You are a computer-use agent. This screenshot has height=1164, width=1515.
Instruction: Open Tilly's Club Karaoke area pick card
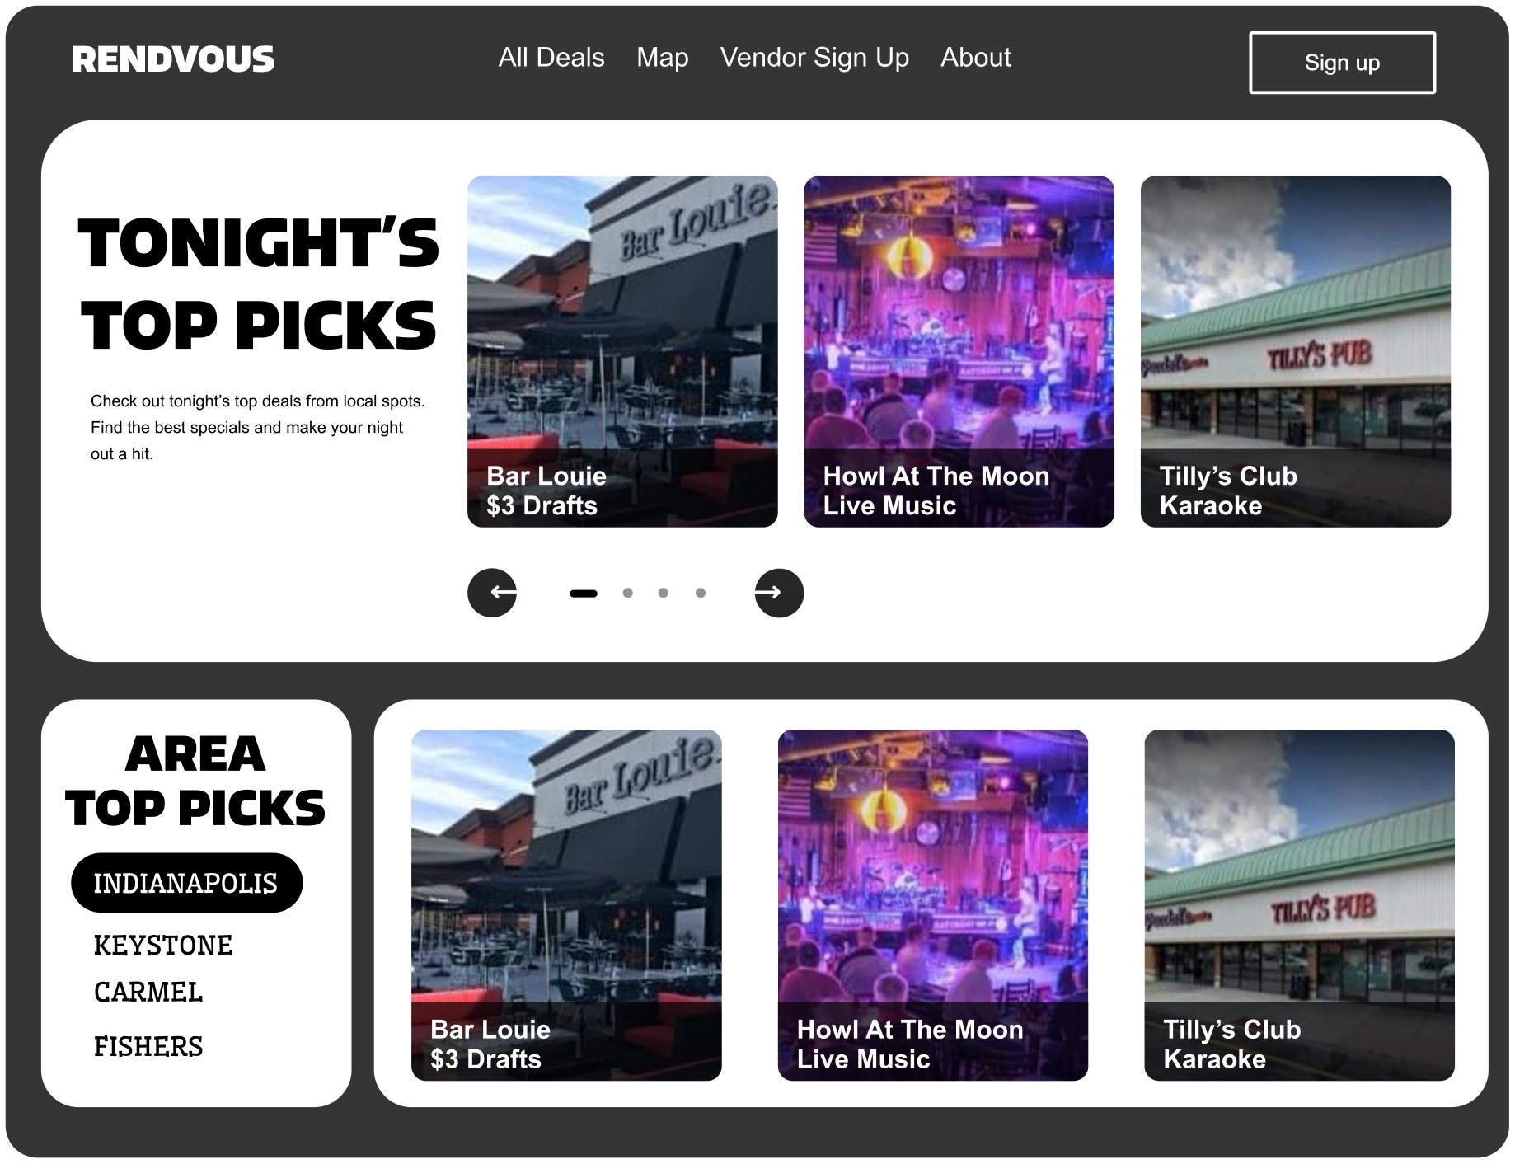coord(1300,905)
